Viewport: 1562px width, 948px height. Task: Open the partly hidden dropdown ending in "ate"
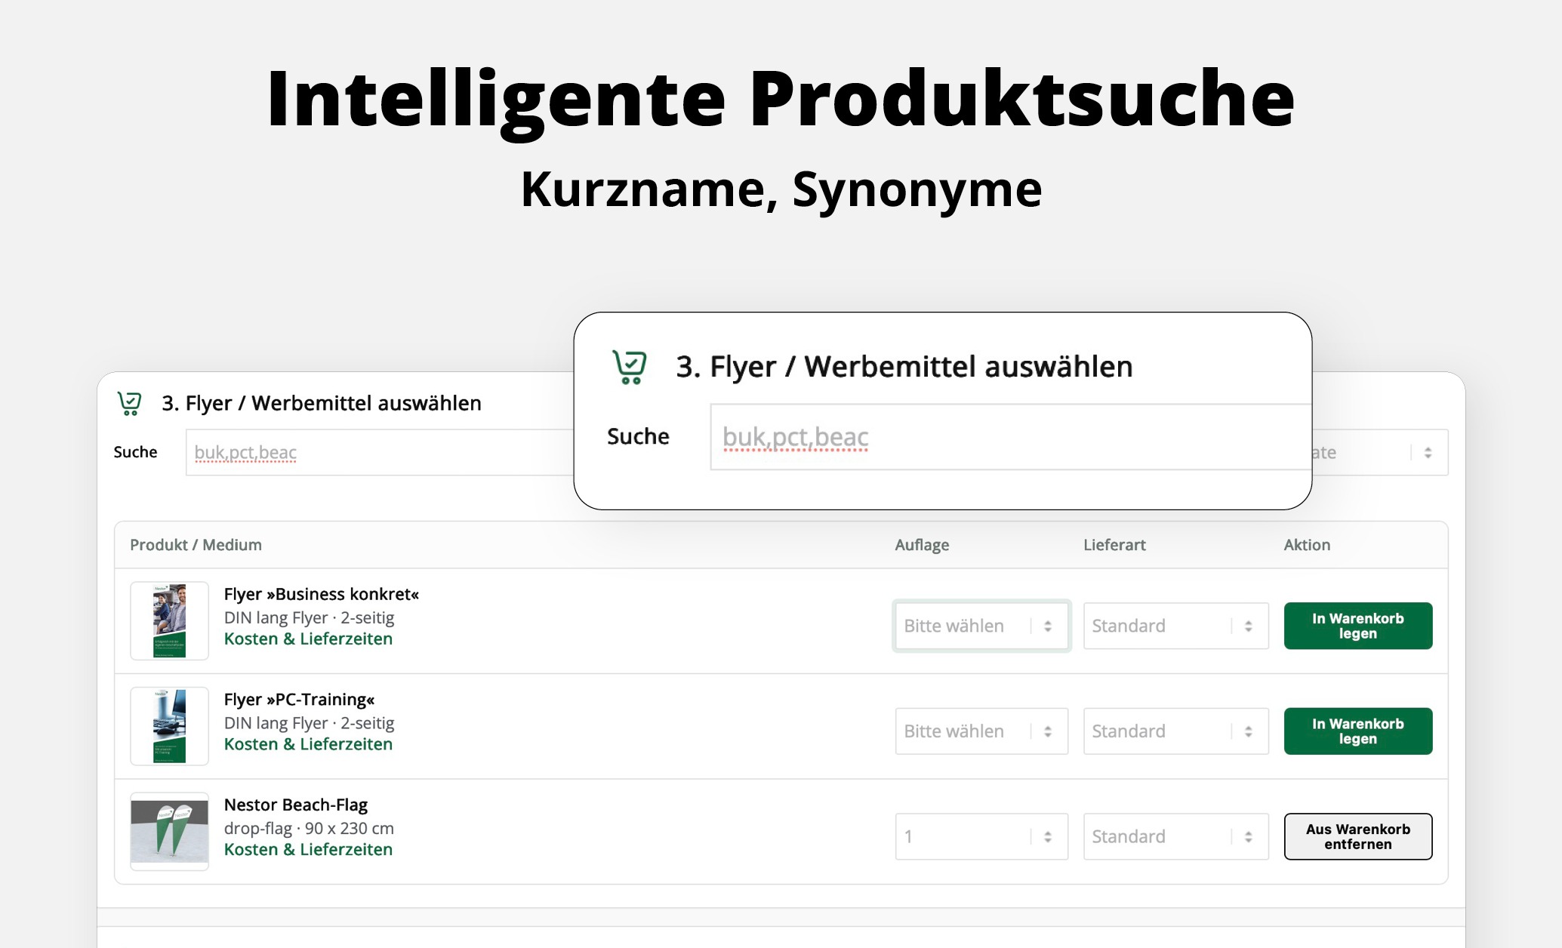coord(1380,452)
